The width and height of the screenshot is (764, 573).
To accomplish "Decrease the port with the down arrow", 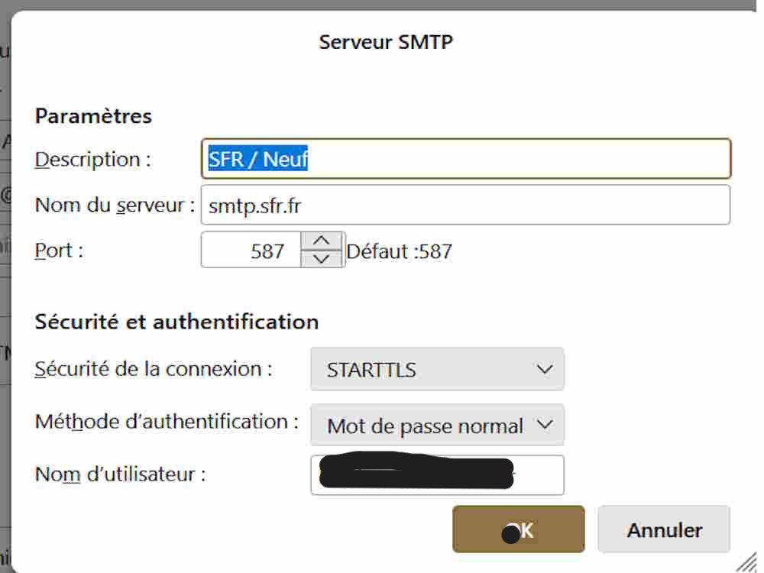I will click(x=322, y=259).
